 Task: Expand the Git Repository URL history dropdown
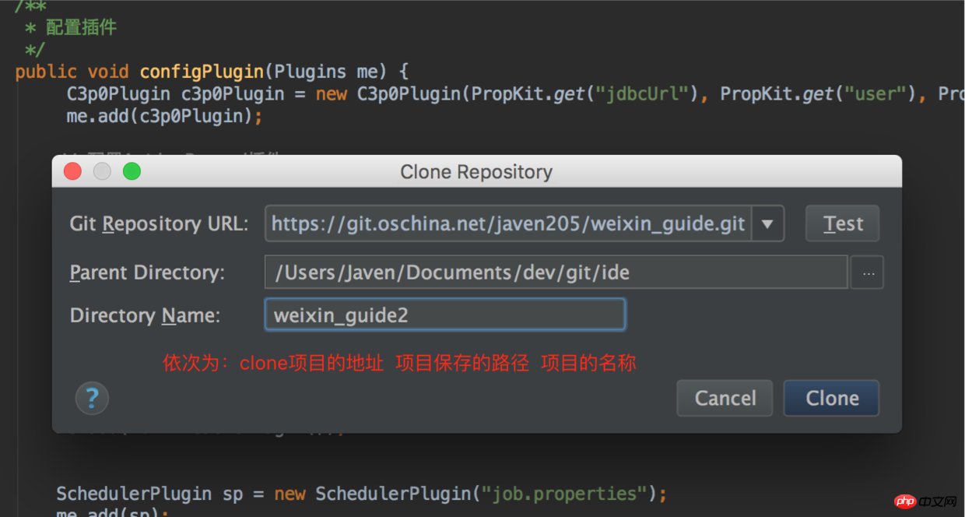[x=767, y=224]
